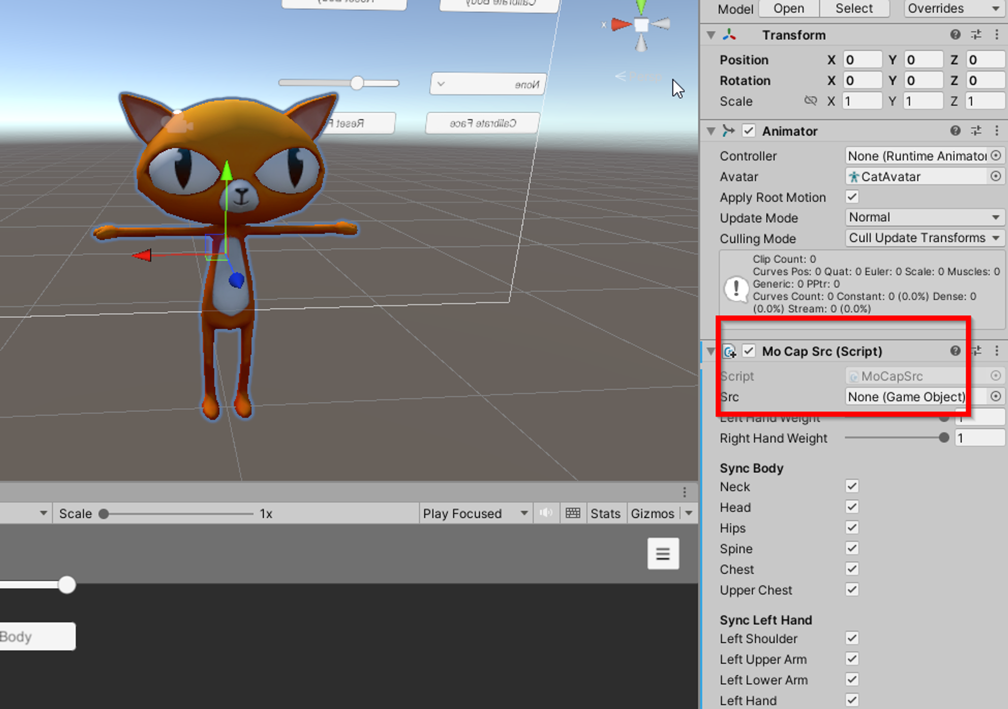
Task: Toggle the scale constrain proportions link icon
Action: pyautogui.click(x=811, y=101)
